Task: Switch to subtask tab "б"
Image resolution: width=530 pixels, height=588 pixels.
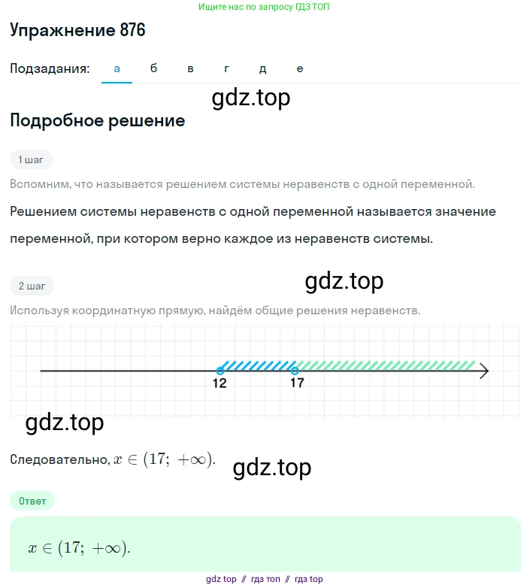Action: coord(153,68)
